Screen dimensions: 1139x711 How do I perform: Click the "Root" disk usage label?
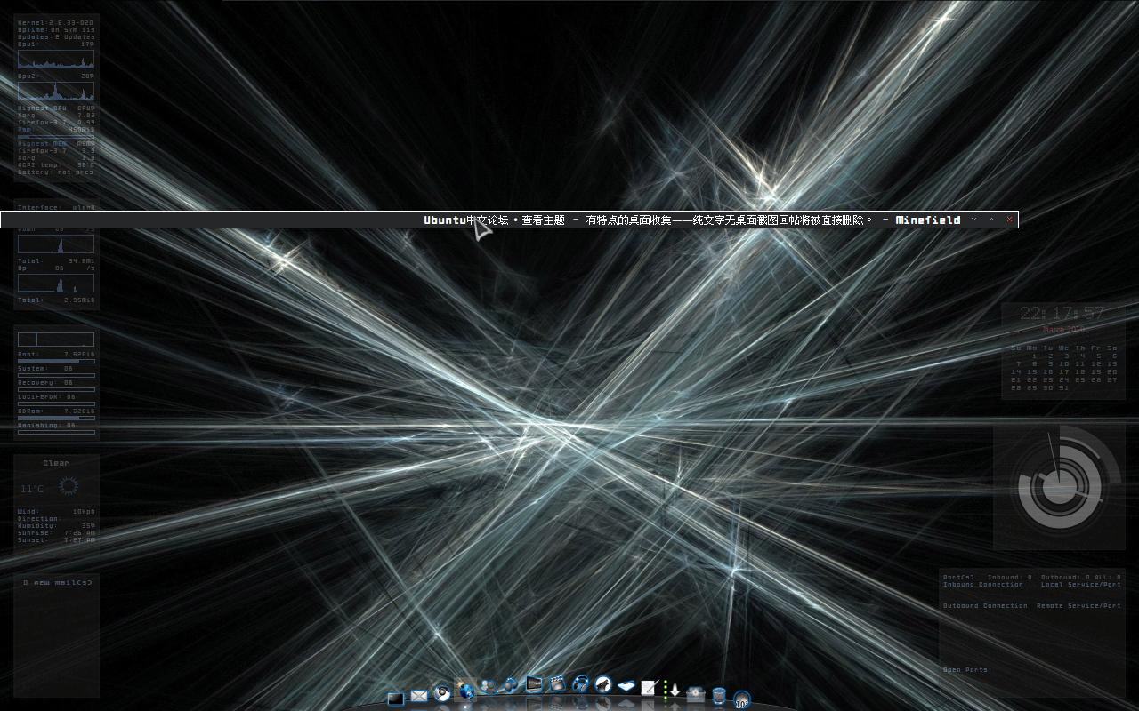(x=28, y=354)
